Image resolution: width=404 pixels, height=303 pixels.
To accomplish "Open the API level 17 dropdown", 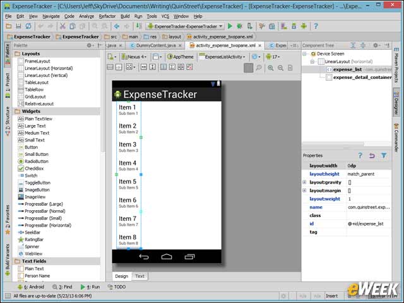I will pos(273,57).
